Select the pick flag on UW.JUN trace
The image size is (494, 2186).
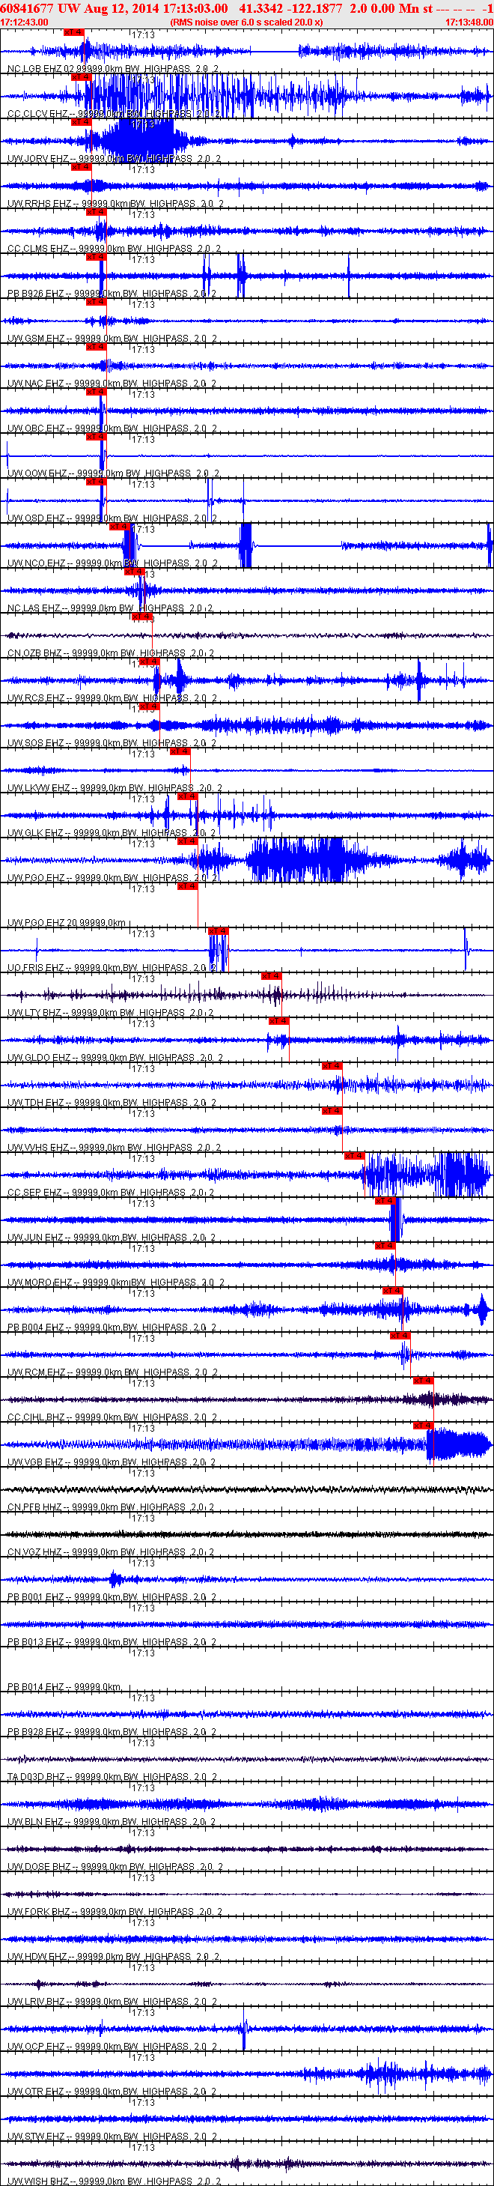[x=385, y=1201]
